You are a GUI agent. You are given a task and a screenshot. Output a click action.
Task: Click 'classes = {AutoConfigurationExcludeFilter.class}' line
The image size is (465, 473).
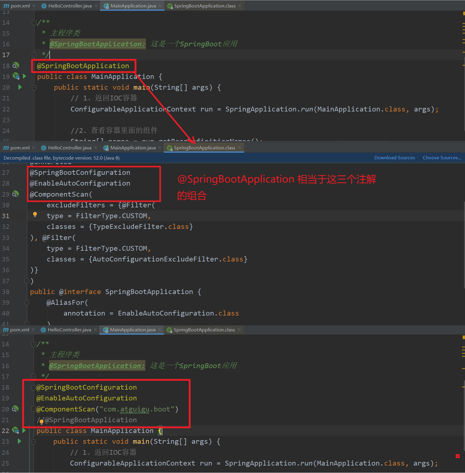pyautogui.click(x=147, y=259)
